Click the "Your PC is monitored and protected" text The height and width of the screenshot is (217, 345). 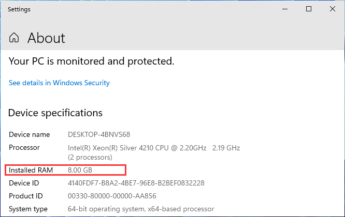tap(91, 61)
